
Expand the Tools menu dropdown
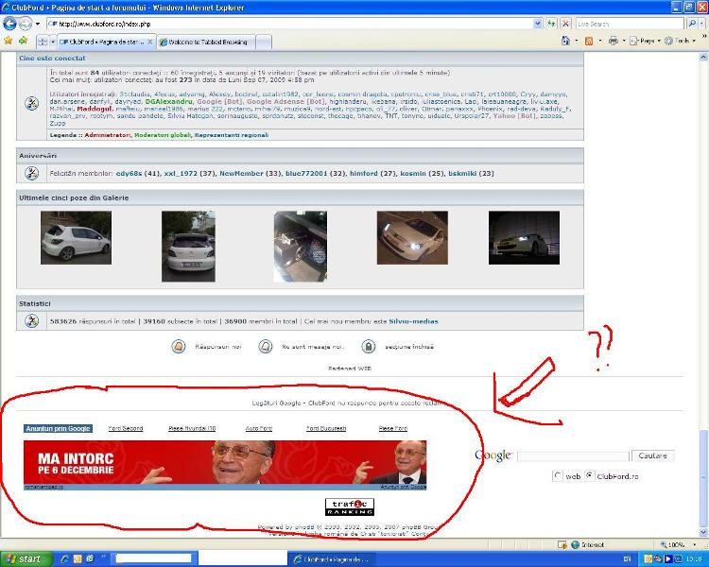click(681, 42)
